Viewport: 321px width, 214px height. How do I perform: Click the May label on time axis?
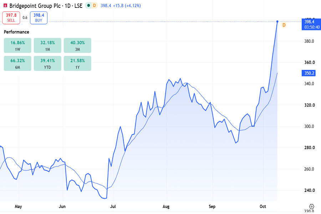[x=18, y=207]
